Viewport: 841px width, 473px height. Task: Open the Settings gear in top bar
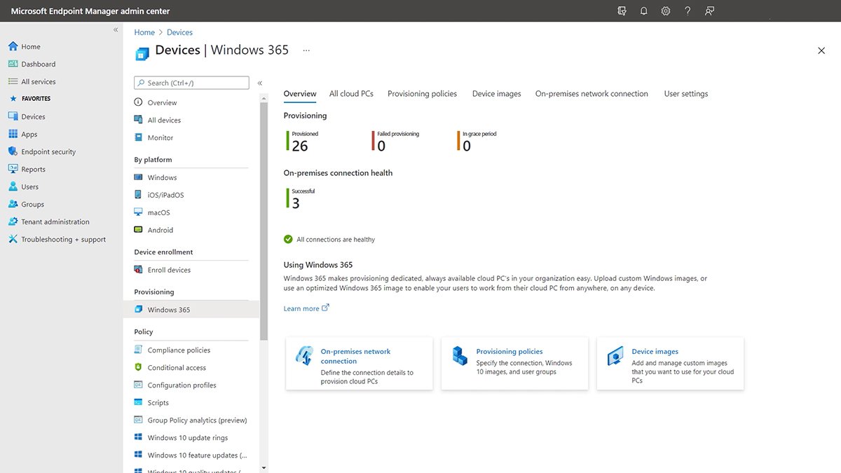click(665, 11)
